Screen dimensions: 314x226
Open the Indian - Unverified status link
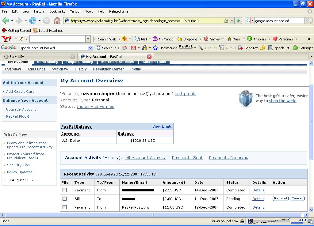point(96,106)
